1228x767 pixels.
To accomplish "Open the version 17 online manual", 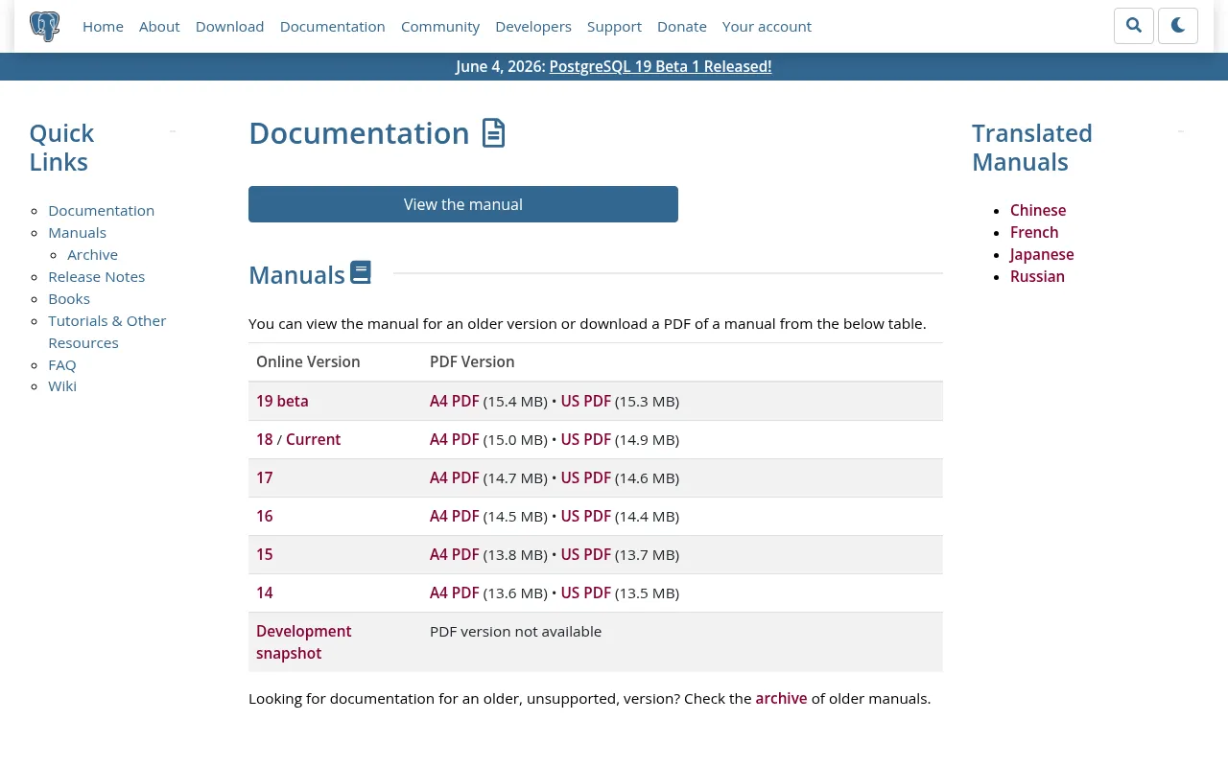I will tap(265, 478).
